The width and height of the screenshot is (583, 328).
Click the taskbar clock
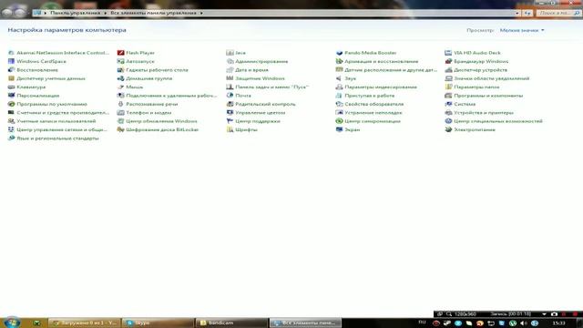pyautogui.click(x=558, y=323)
